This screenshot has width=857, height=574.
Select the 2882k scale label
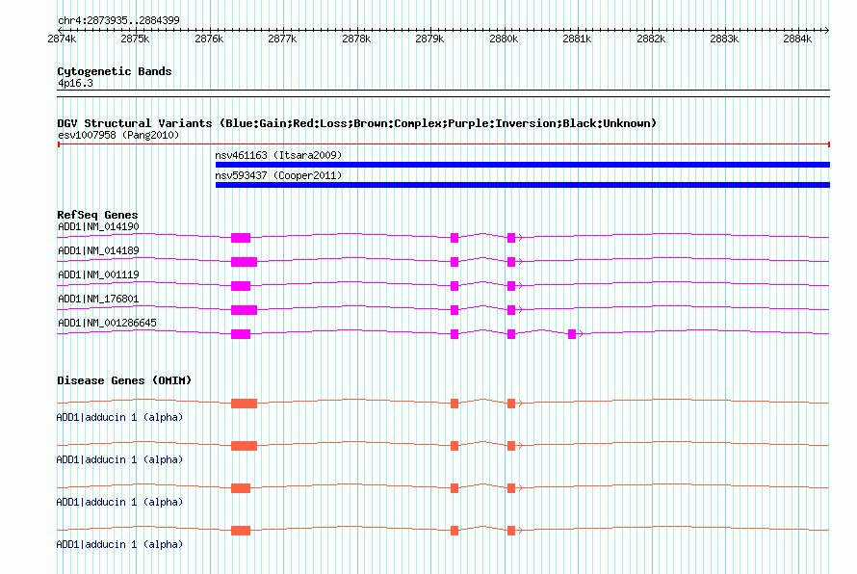coord(651,39)
